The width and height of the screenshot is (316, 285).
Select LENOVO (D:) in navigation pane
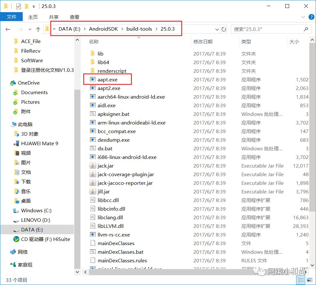pos(36,220)
